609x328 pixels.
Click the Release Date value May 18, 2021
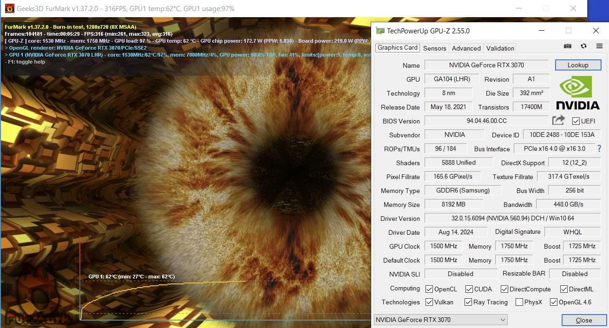point(448,107)
